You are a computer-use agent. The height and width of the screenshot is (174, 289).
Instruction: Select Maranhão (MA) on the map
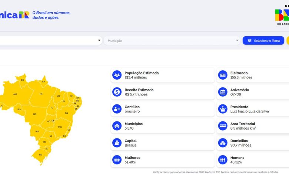click(x=59, y=96)
